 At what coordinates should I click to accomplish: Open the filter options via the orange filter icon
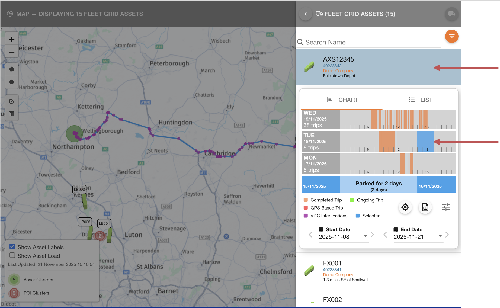451,36
